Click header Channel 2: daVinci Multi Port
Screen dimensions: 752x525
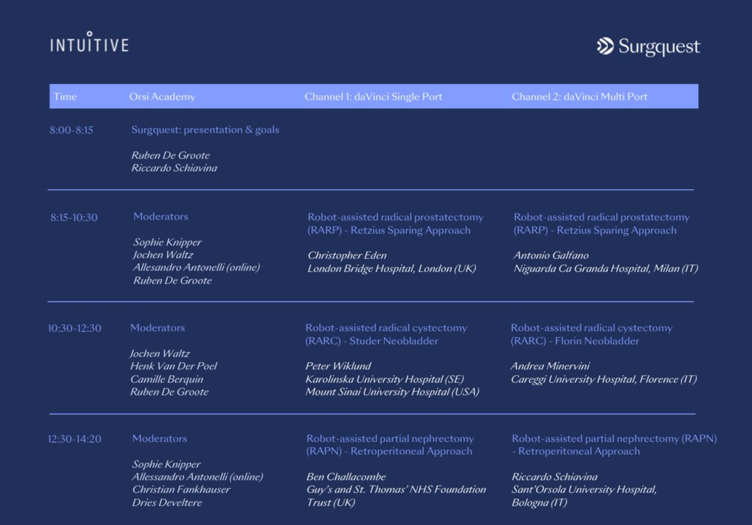tap(580, 96)
